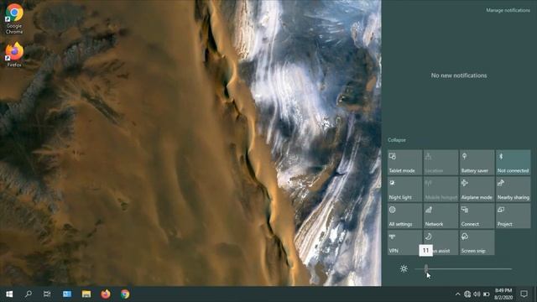
Task: Toggle Tablet mode quick action
Action: click(404, 162)
